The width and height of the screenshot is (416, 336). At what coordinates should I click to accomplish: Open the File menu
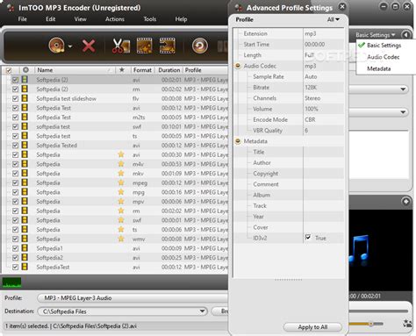(x=23, y=19)
